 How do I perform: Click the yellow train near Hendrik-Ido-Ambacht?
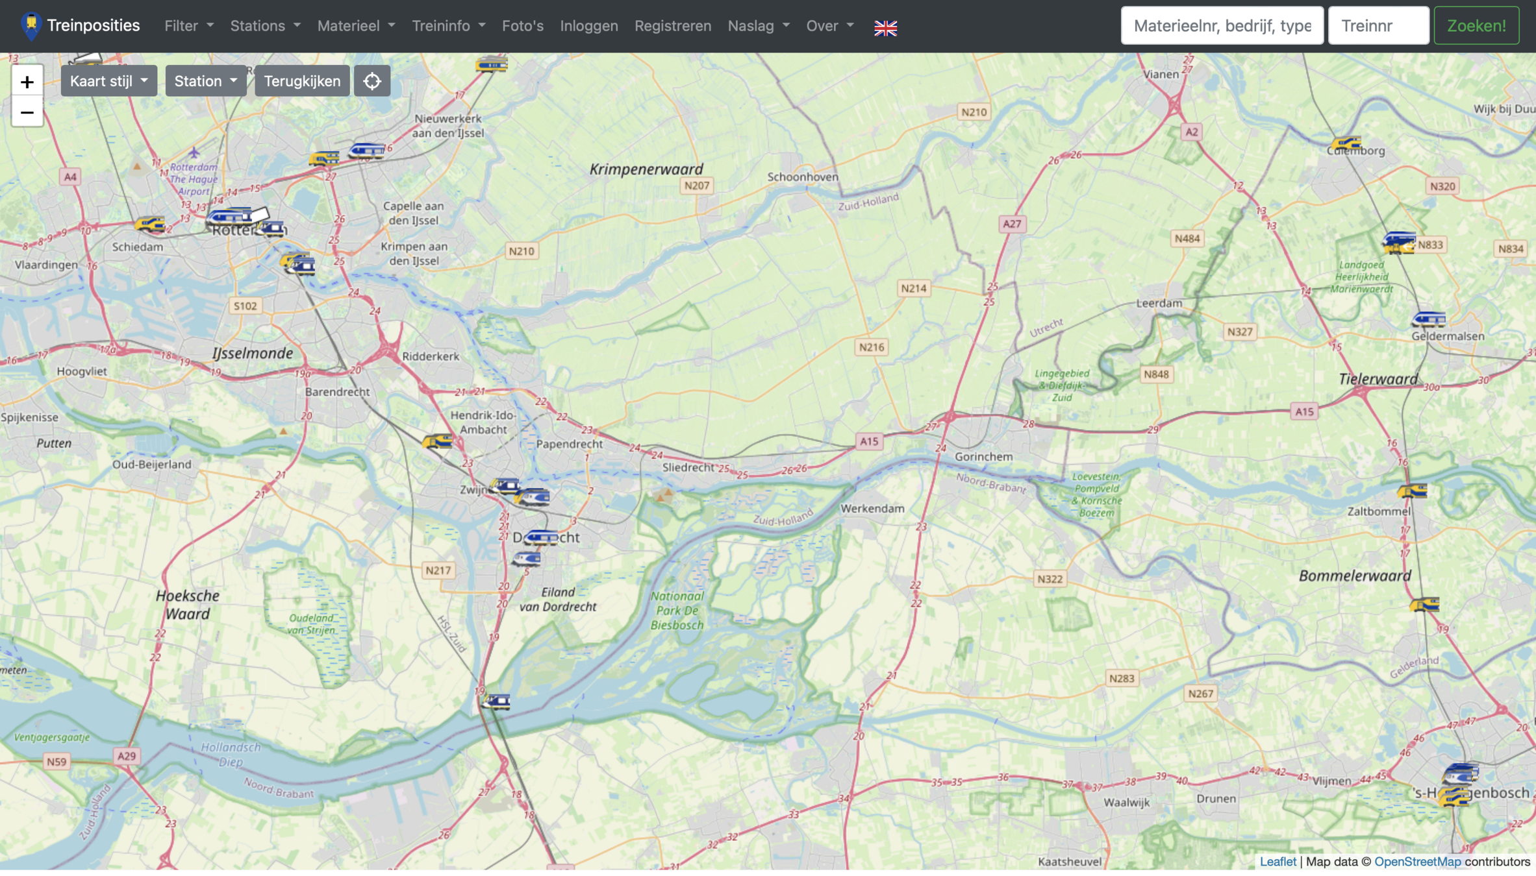click(438, 442)
